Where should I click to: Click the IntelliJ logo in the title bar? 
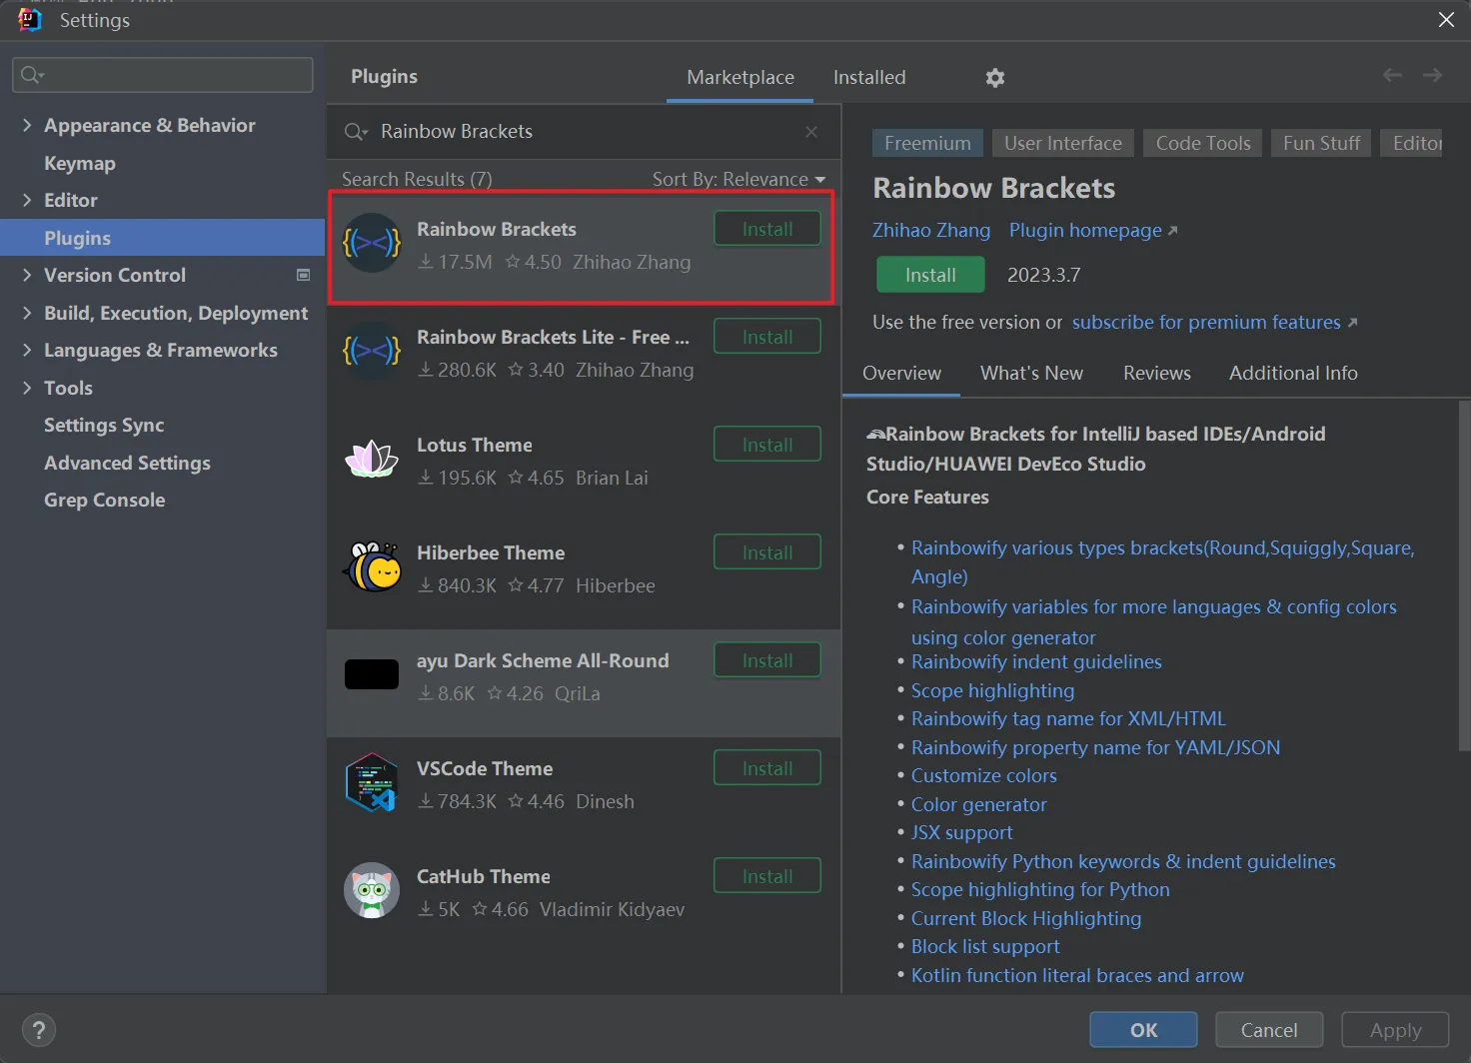(30, 20)
